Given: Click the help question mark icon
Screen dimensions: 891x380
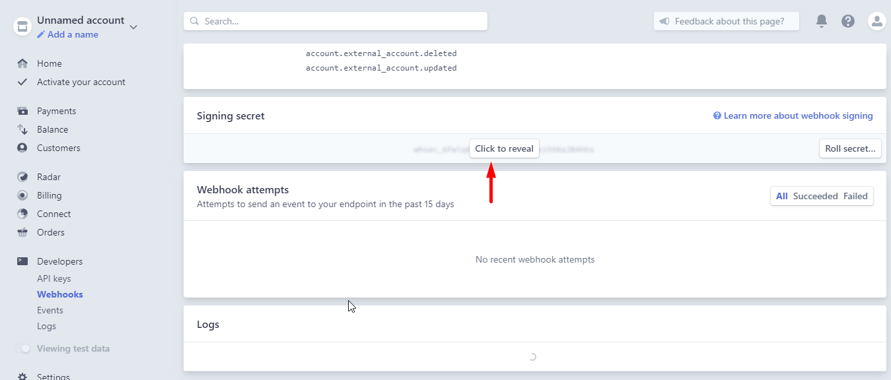Looking at the screenshot, I should pos(848,21).
